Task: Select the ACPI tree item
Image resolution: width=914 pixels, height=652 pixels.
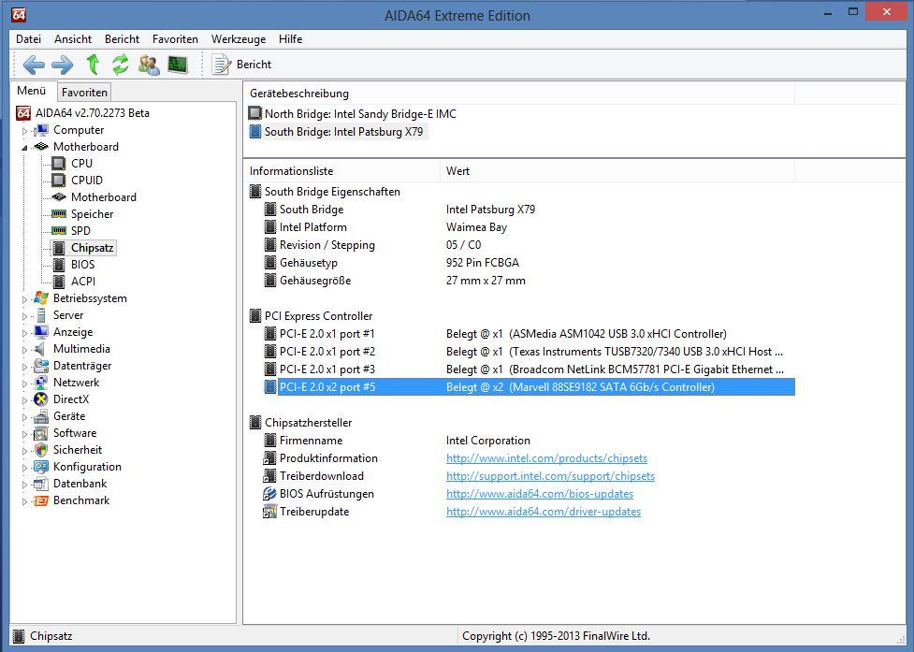Action: coord(83,282)
